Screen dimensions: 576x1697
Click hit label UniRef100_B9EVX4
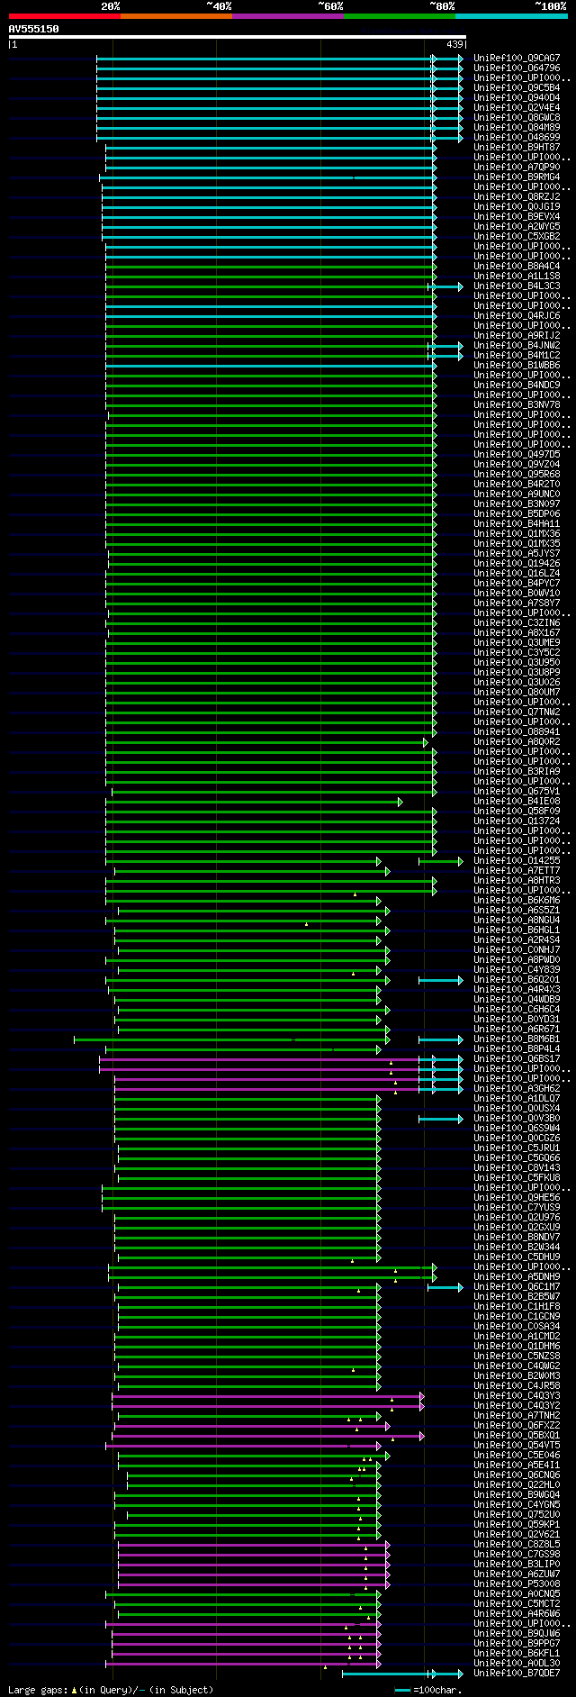(x=517, y=217)
